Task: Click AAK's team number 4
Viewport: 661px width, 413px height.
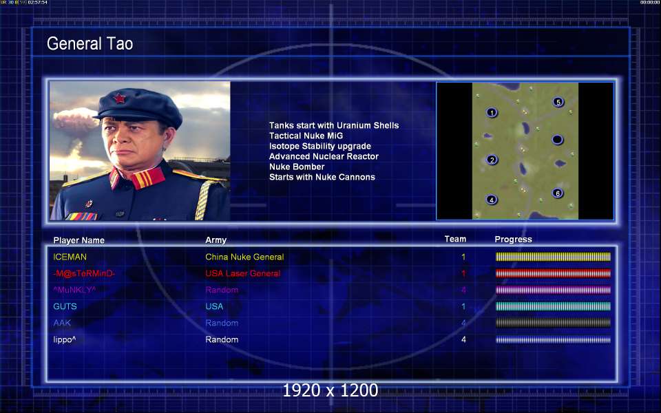Action: [463, 323]
